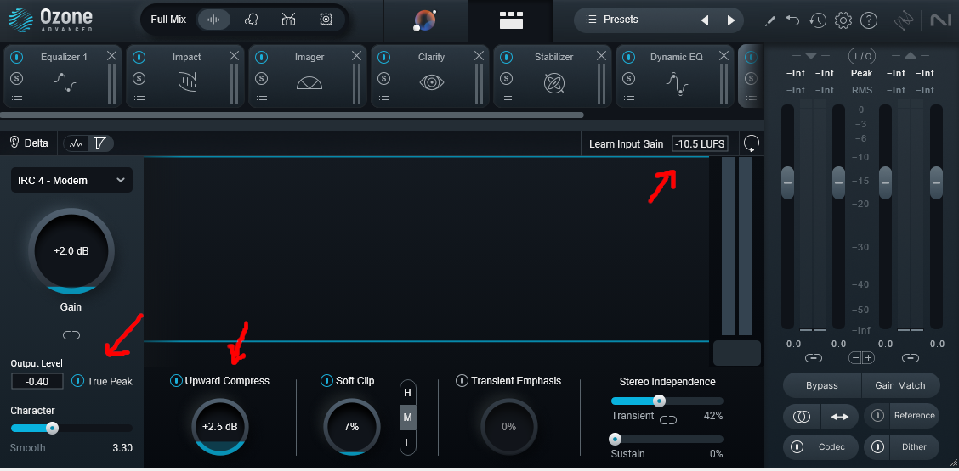Click the undo history icon
Screen dimensions: 959x471
pos(817,20)
